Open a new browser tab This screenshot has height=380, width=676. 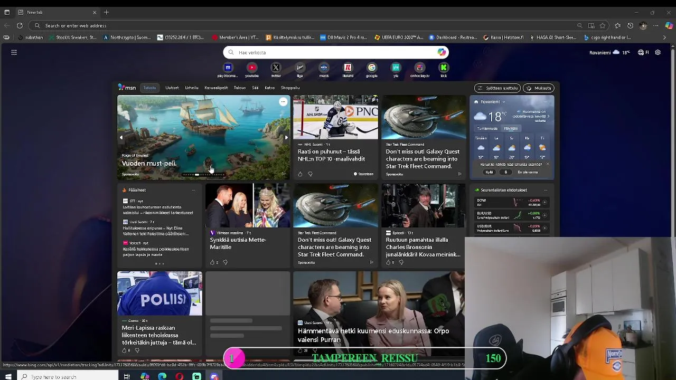coord(106,12)
